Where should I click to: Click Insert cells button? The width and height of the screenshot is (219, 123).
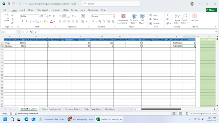tap(154, 15)
